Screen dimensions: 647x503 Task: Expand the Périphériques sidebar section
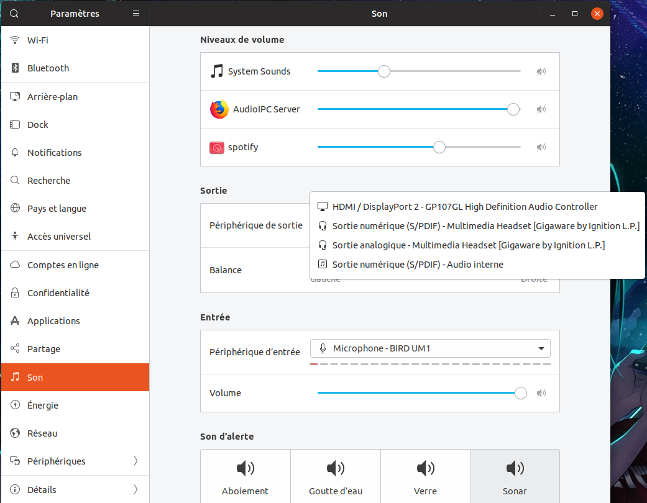point(75,461)
